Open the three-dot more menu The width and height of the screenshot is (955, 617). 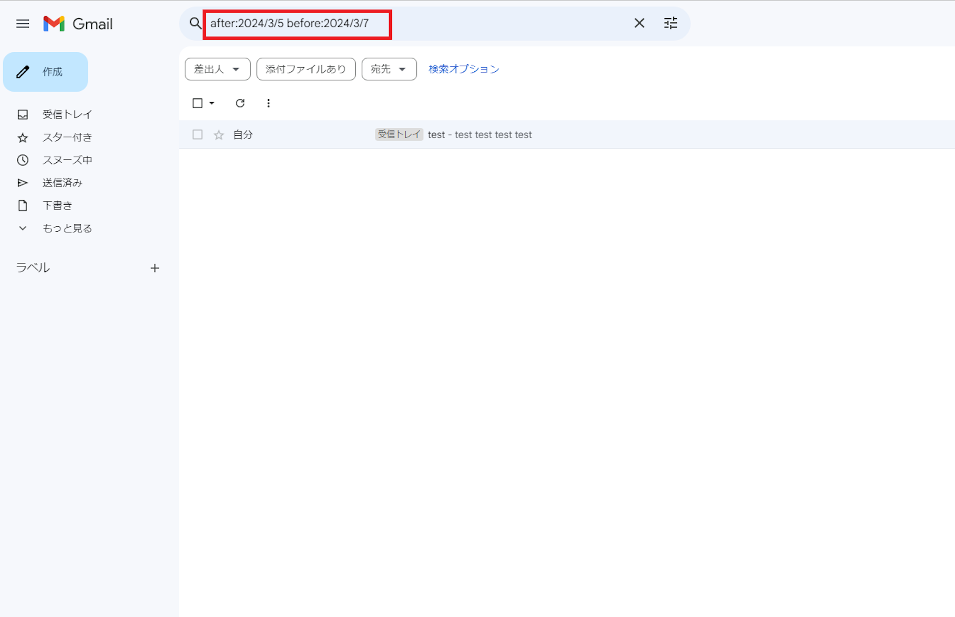click(268, 103)
